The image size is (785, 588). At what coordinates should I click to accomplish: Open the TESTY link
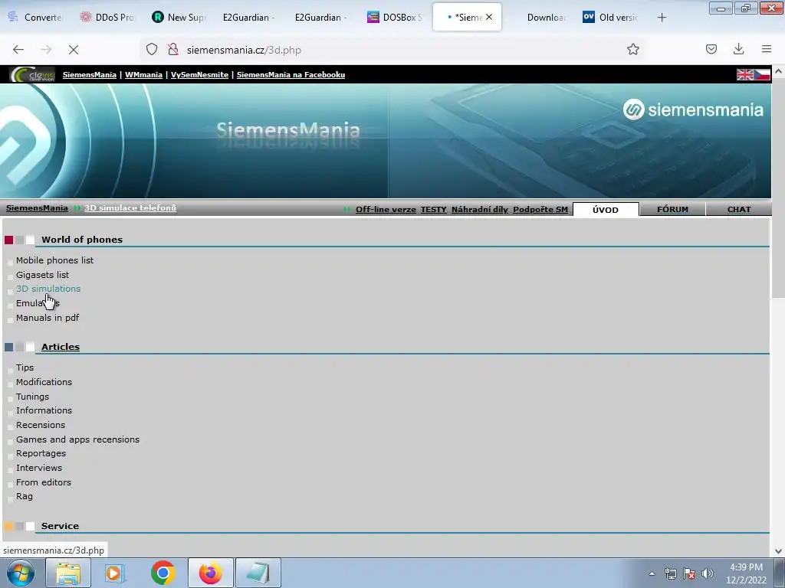coord(434,210)
